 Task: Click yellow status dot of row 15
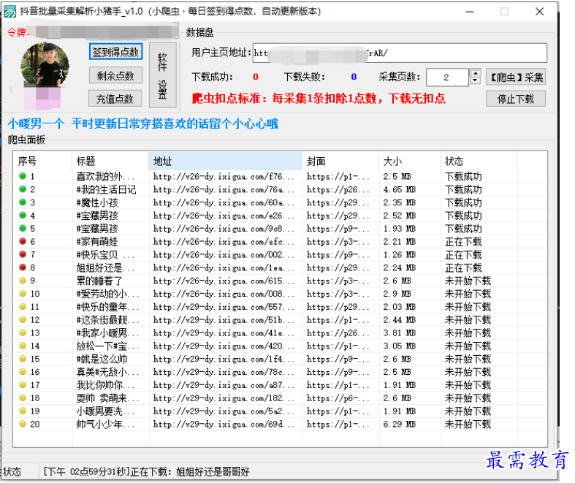(x=23, y=358)
